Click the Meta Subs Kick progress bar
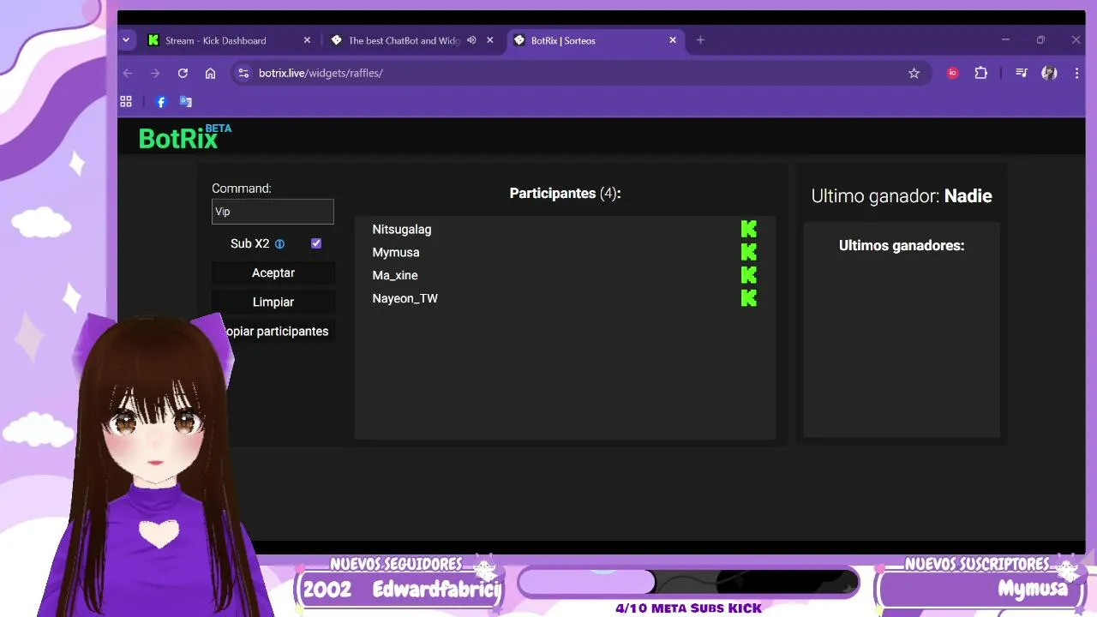The image size is (1097, 617). click(688, 583)
